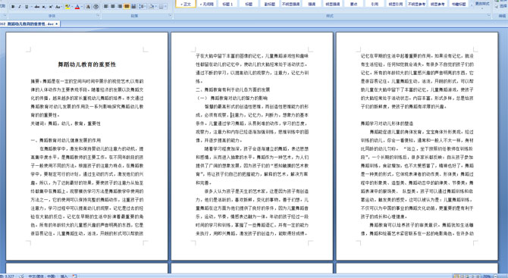Toggle justify paragraph alignment
The width and height of the screenshot is (508, 278).
click(x=127, y=7)
